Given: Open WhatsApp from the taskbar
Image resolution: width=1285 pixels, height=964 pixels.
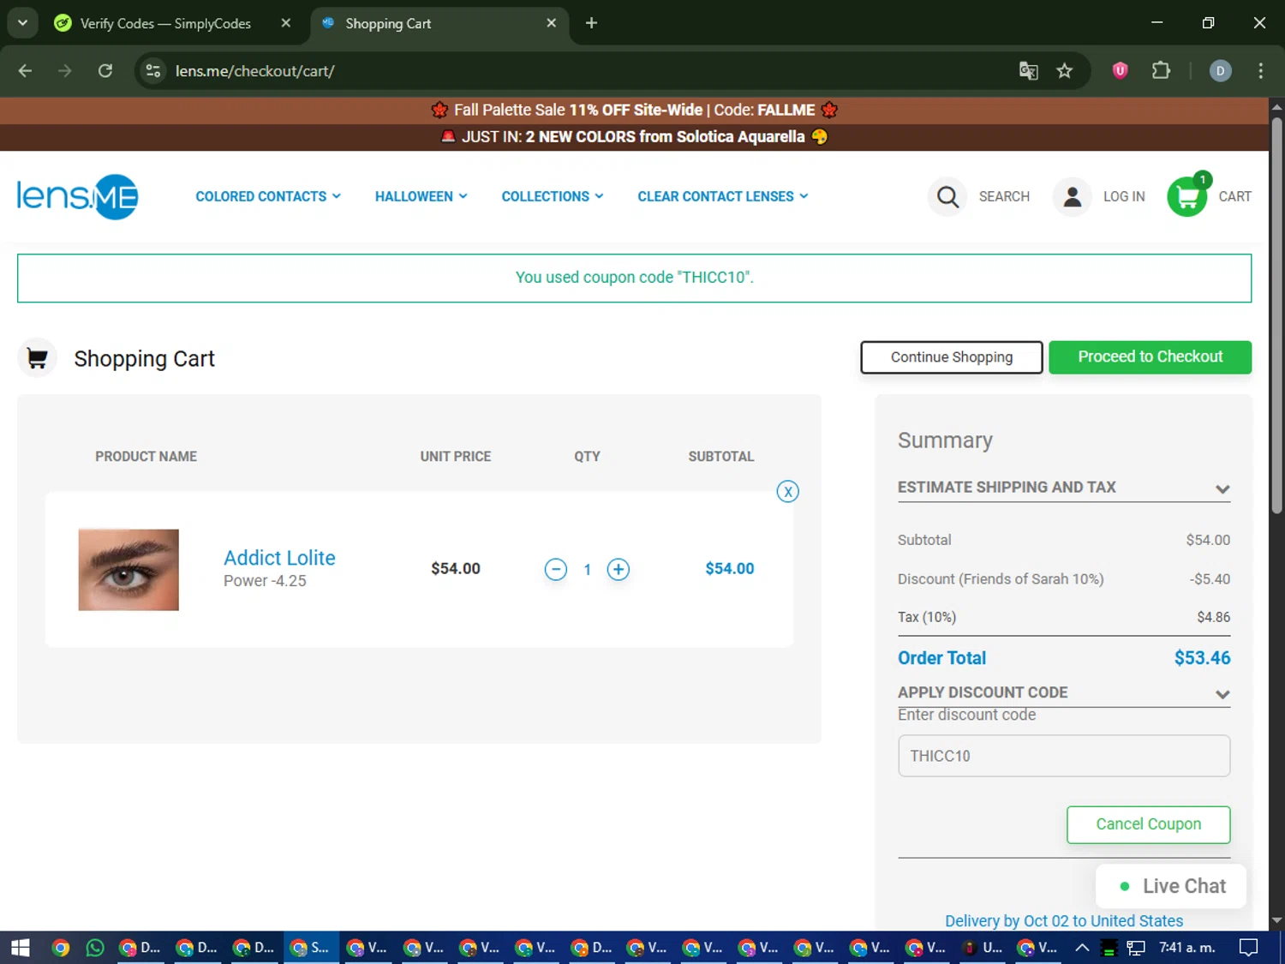Looking at the screenshot, I should coord(95,948).
